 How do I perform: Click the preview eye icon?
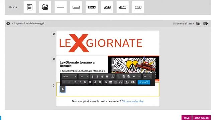click(198, 24)
